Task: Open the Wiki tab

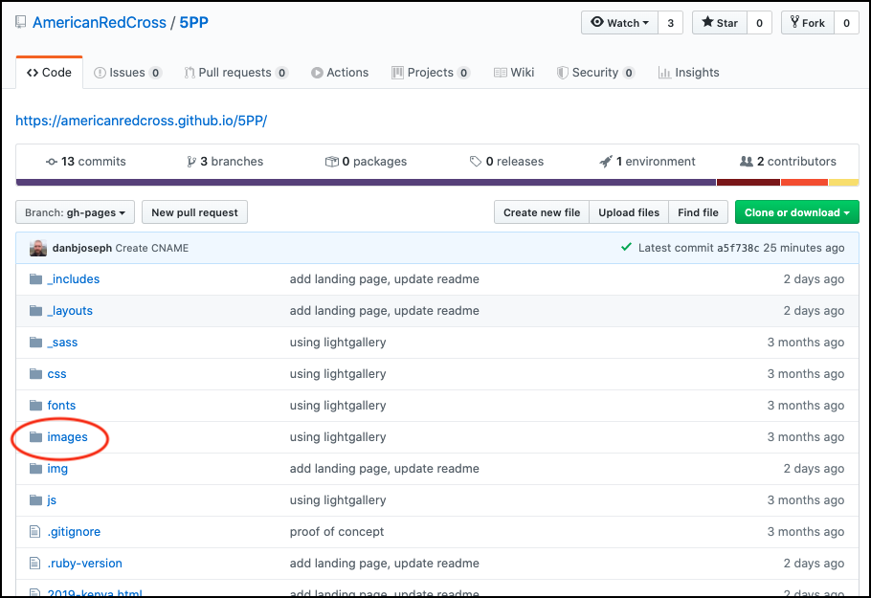Action: coord(514,72)
